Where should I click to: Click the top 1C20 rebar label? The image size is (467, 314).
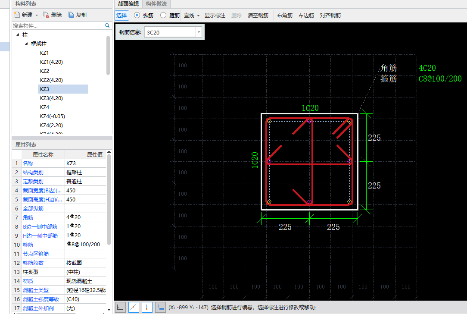[310, 108]
